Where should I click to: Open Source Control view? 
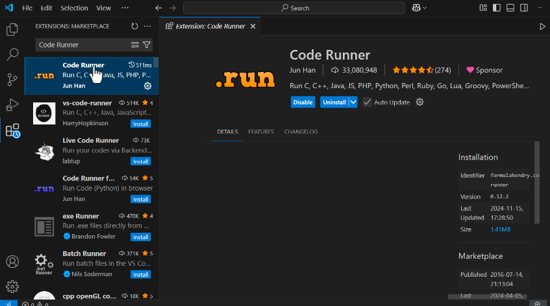12,80
